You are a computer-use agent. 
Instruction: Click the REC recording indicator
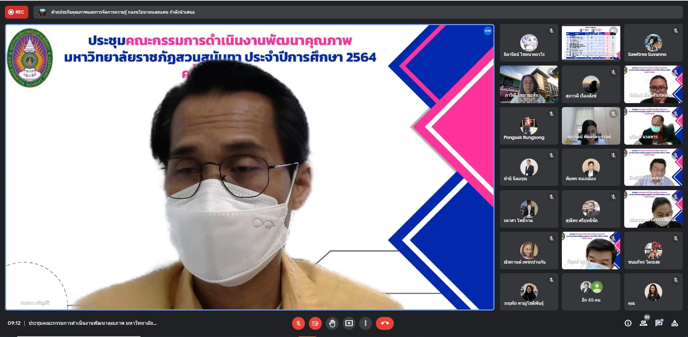(16, 12)
